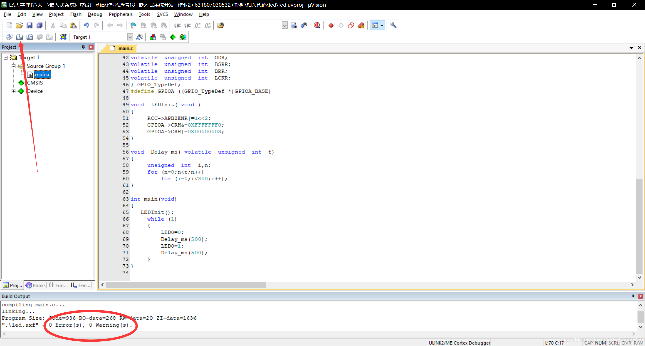Viewport: 645px width, 346px height.
Task: Open the Edit menu
Action: click(x=22, y=14)
